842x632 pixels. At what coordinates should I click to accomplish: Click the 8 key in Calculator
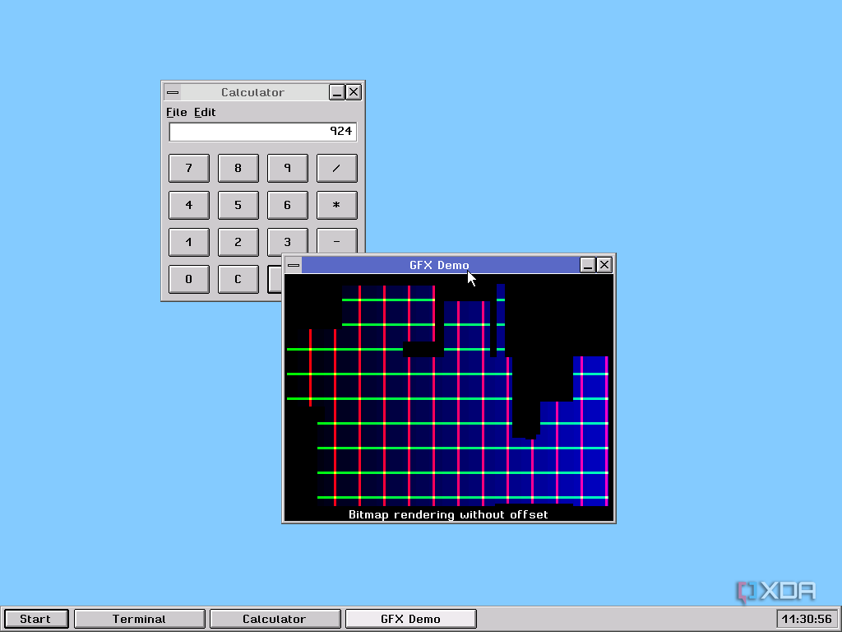[238, 168]
